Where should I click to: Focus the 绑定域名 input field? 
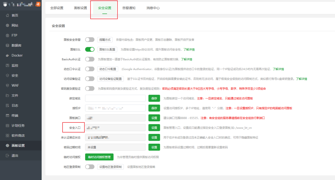[115, 98]
